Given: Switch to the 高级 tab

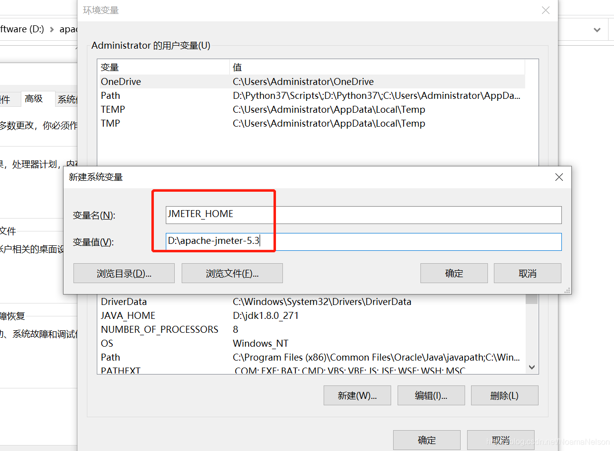Looking at the screenshot, I should tap(34, 99).
